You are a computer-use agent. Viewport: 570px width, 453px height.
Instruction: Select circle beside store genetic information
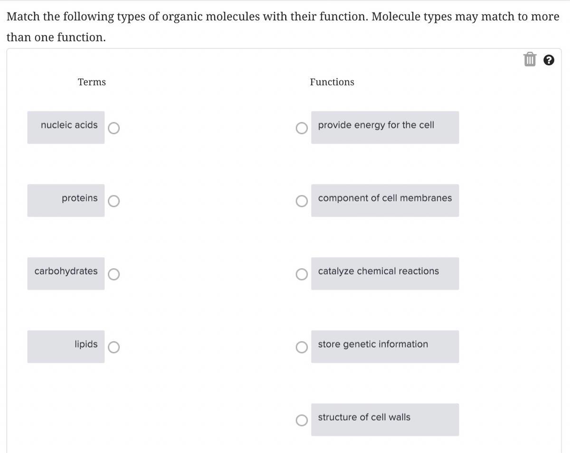[302, 347]
